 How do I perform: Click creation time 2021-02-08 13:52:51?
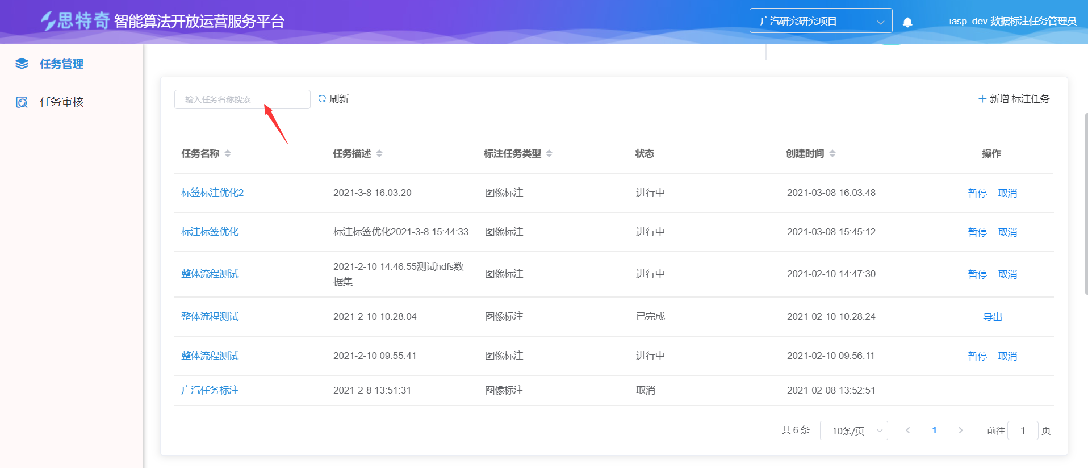click(831, 390)
